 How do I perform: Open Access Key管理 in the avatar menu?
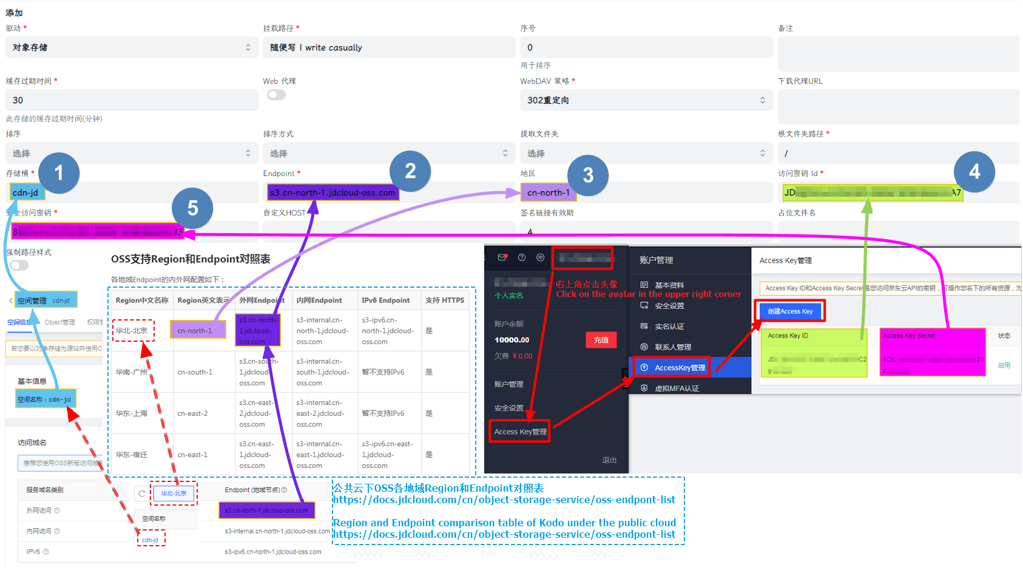[x=520, y=432]
